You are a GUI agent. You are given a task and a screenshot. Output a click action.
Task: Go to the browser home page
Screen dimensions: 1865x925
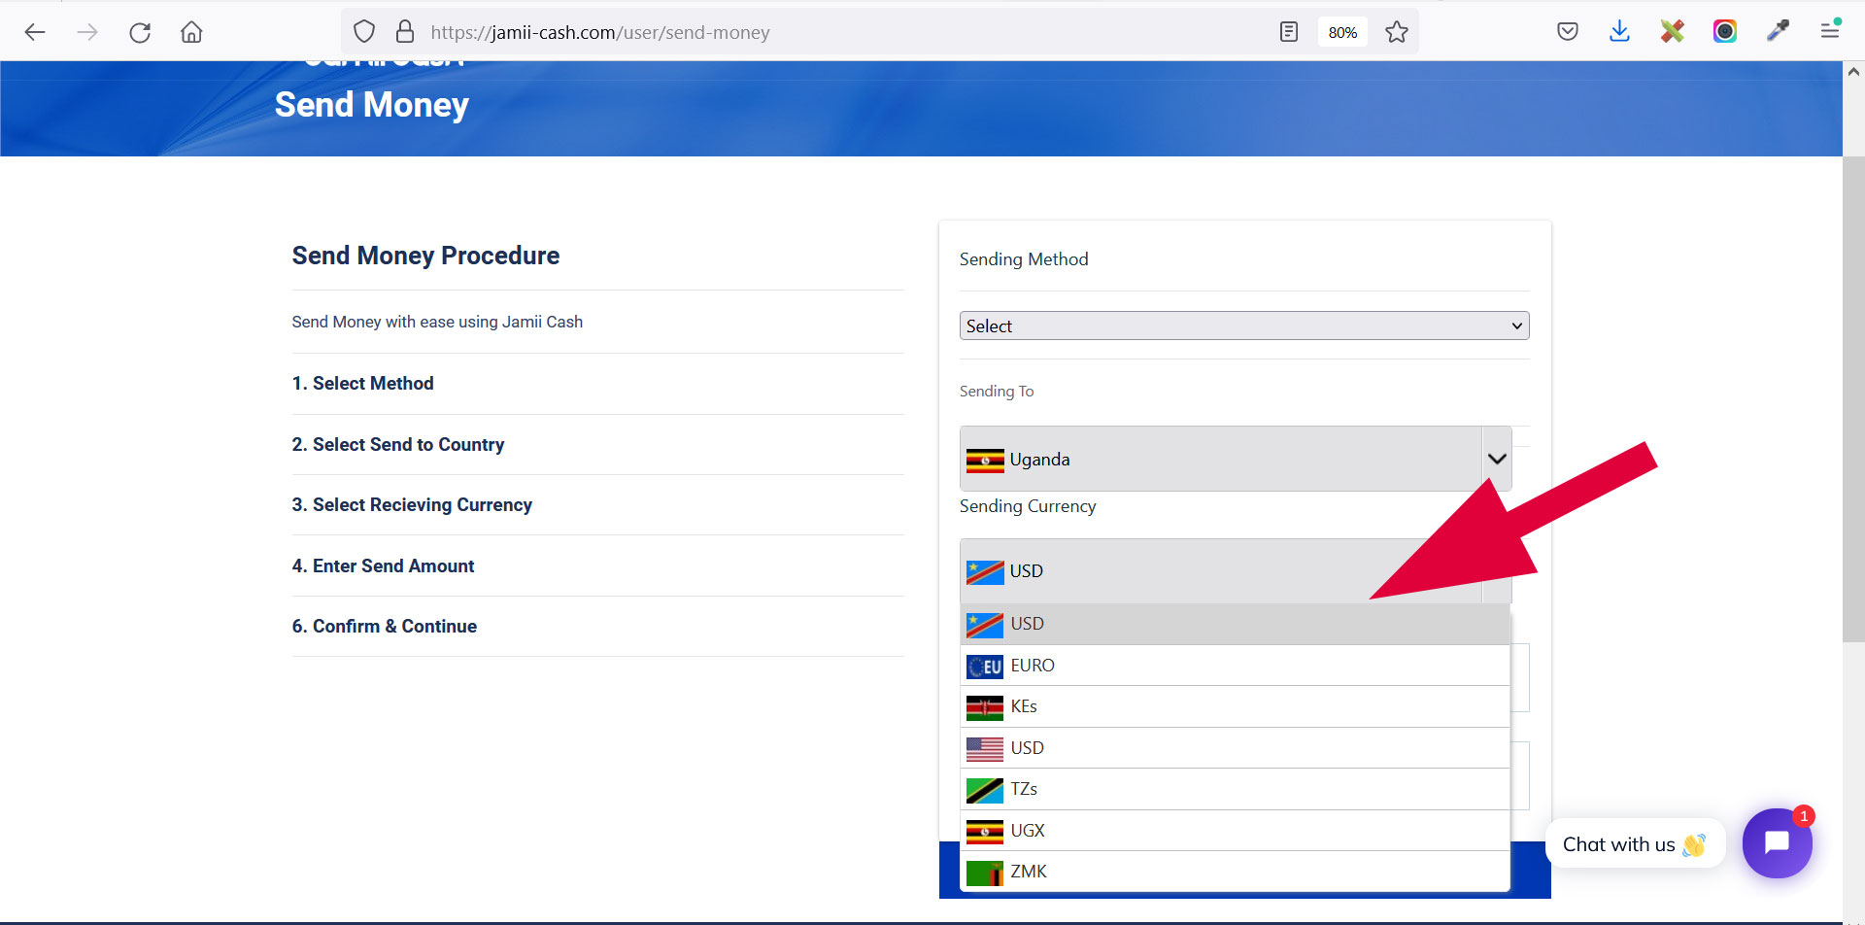tap(191, 32)
